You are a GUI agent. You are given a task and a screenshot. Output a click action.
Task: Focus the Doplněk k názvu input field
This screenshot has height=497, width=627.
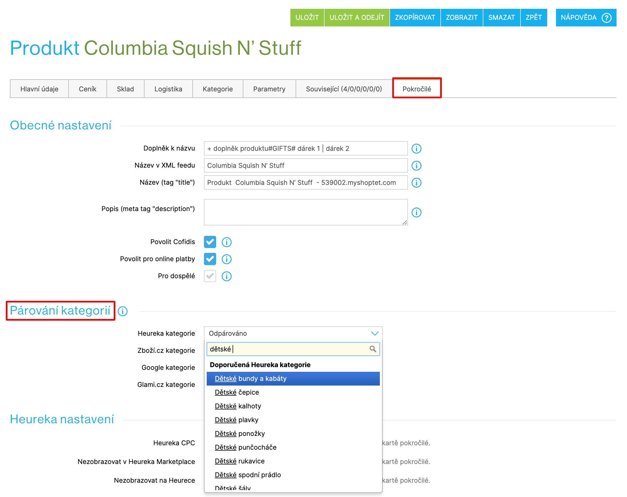[x=306, y=149]
